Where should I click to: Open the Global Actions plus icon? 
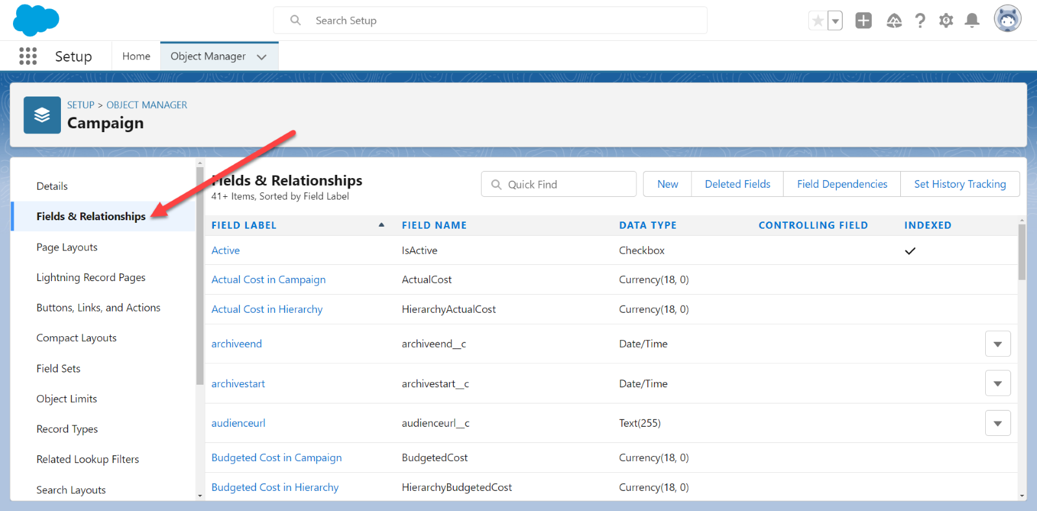[x=863, y=21]
